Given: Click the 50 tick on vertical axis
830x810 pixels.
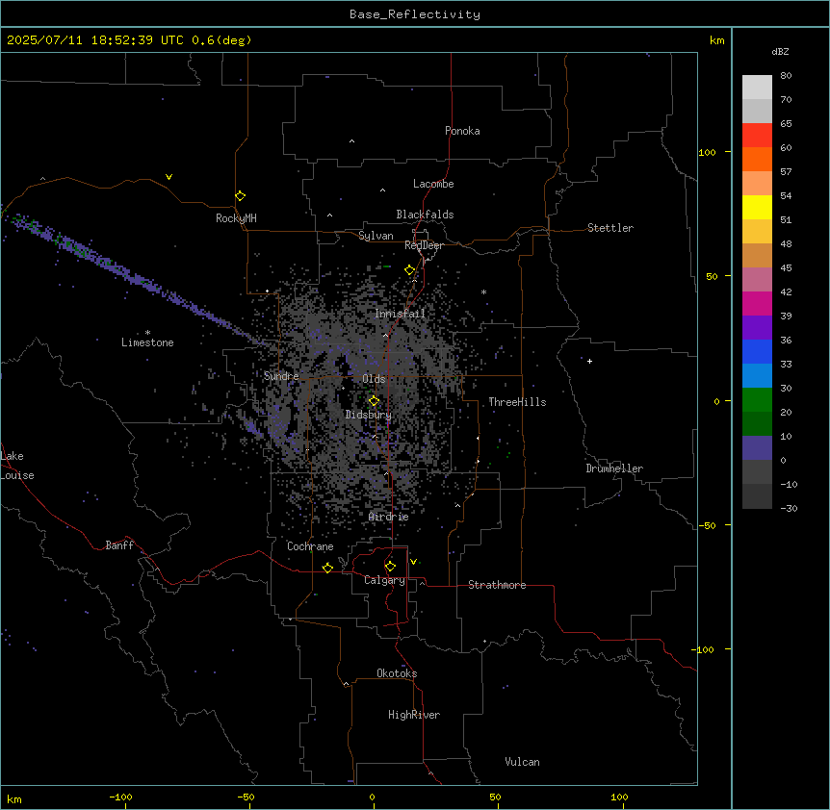Looking at the screenshot, I should pyautogui.click(x=712, y=276).
